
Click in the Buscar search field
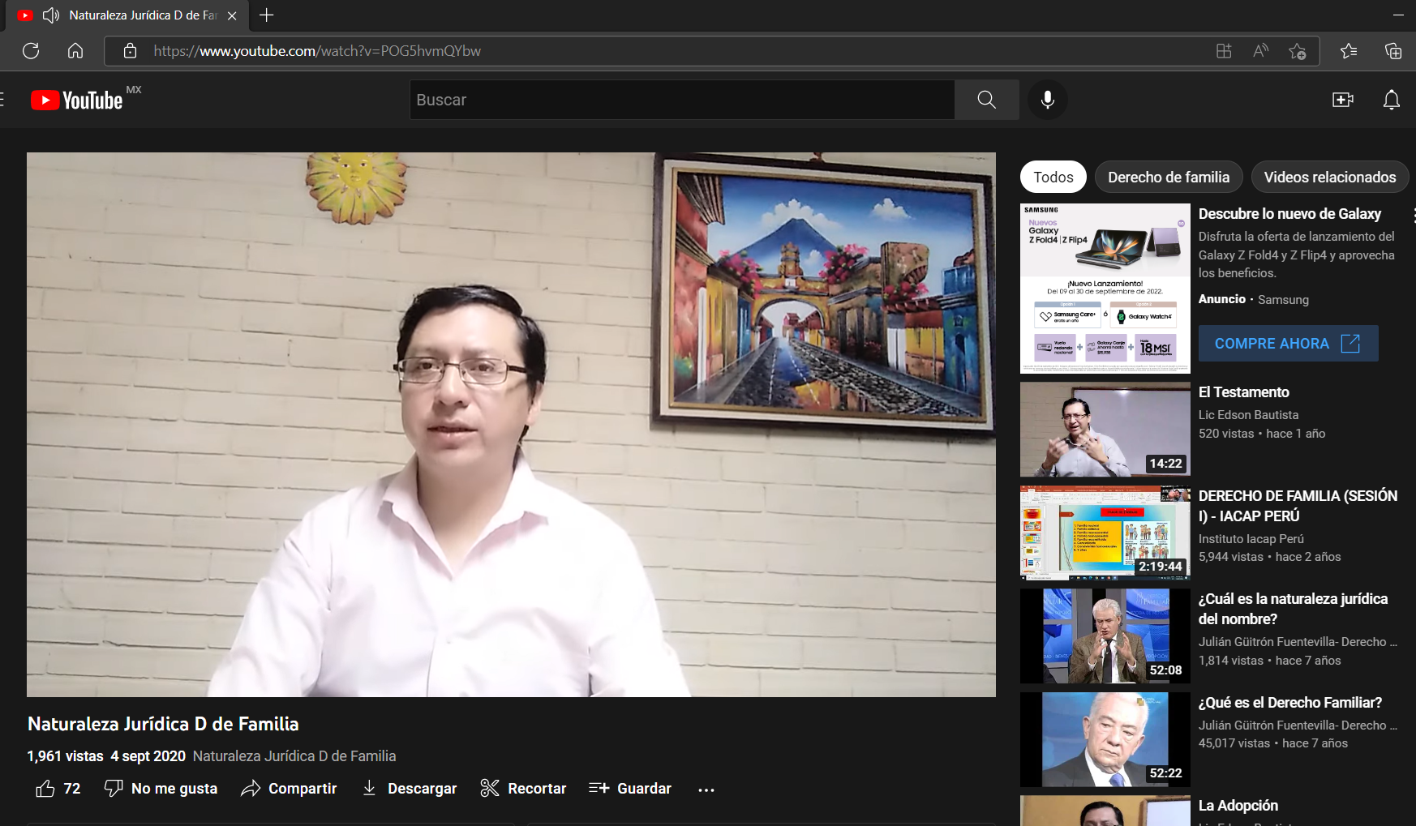681,100
